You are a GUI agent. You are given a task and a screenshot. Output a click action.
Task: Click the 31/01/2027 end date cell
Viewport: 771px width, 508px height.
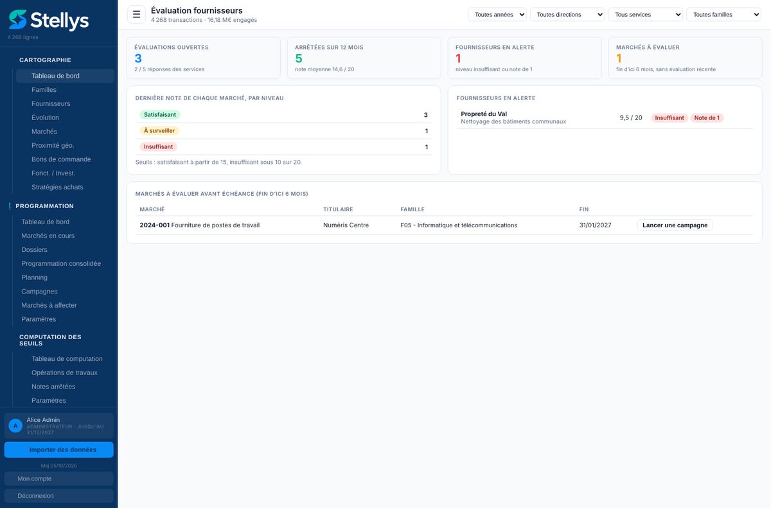[595, 225]
